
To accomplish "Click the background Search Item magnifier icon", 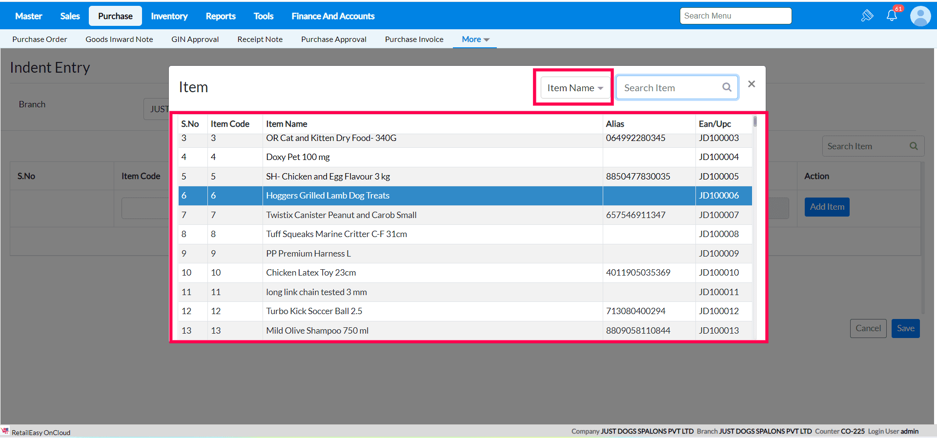I will pos(914,146).
